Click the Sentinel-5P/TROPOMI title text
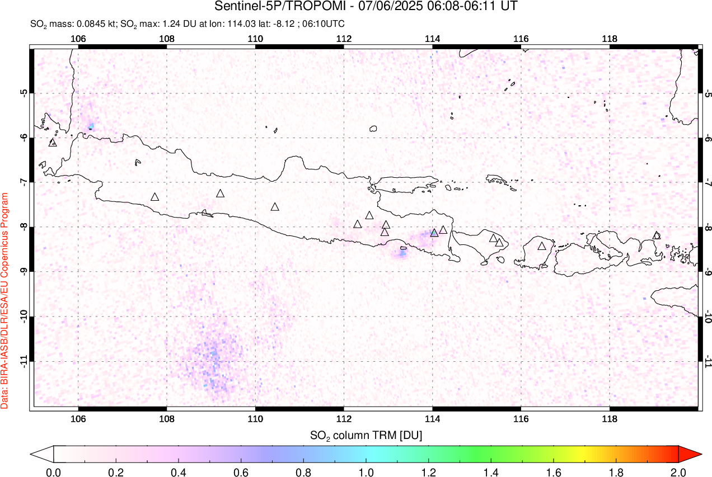 367,7
